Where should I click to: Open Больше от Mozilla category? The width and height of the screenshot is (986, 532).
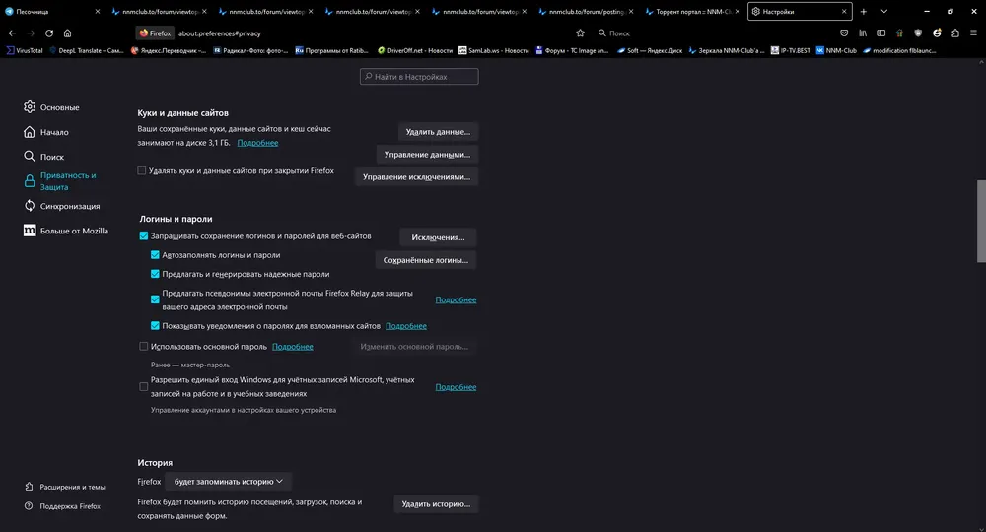[66, 231]
